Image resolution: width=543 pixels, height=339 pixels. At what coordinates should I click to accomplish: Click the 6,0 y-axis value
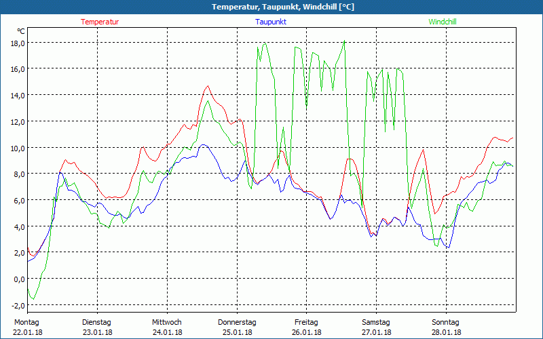coord(19,200)
